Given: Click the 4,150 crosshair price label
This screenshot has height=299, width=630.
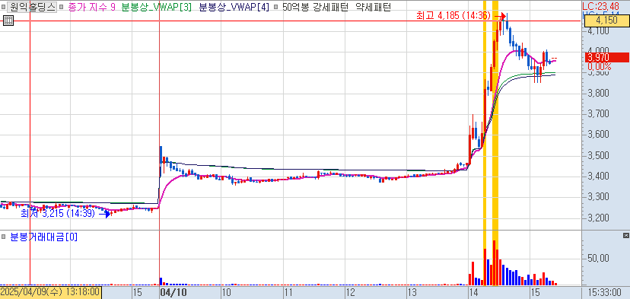Looking at the screenshot, I should (606, 21).
